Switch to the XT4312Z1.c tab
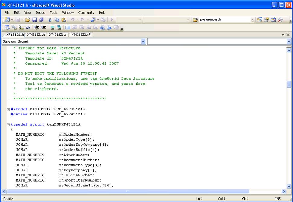 pos(58,35)
